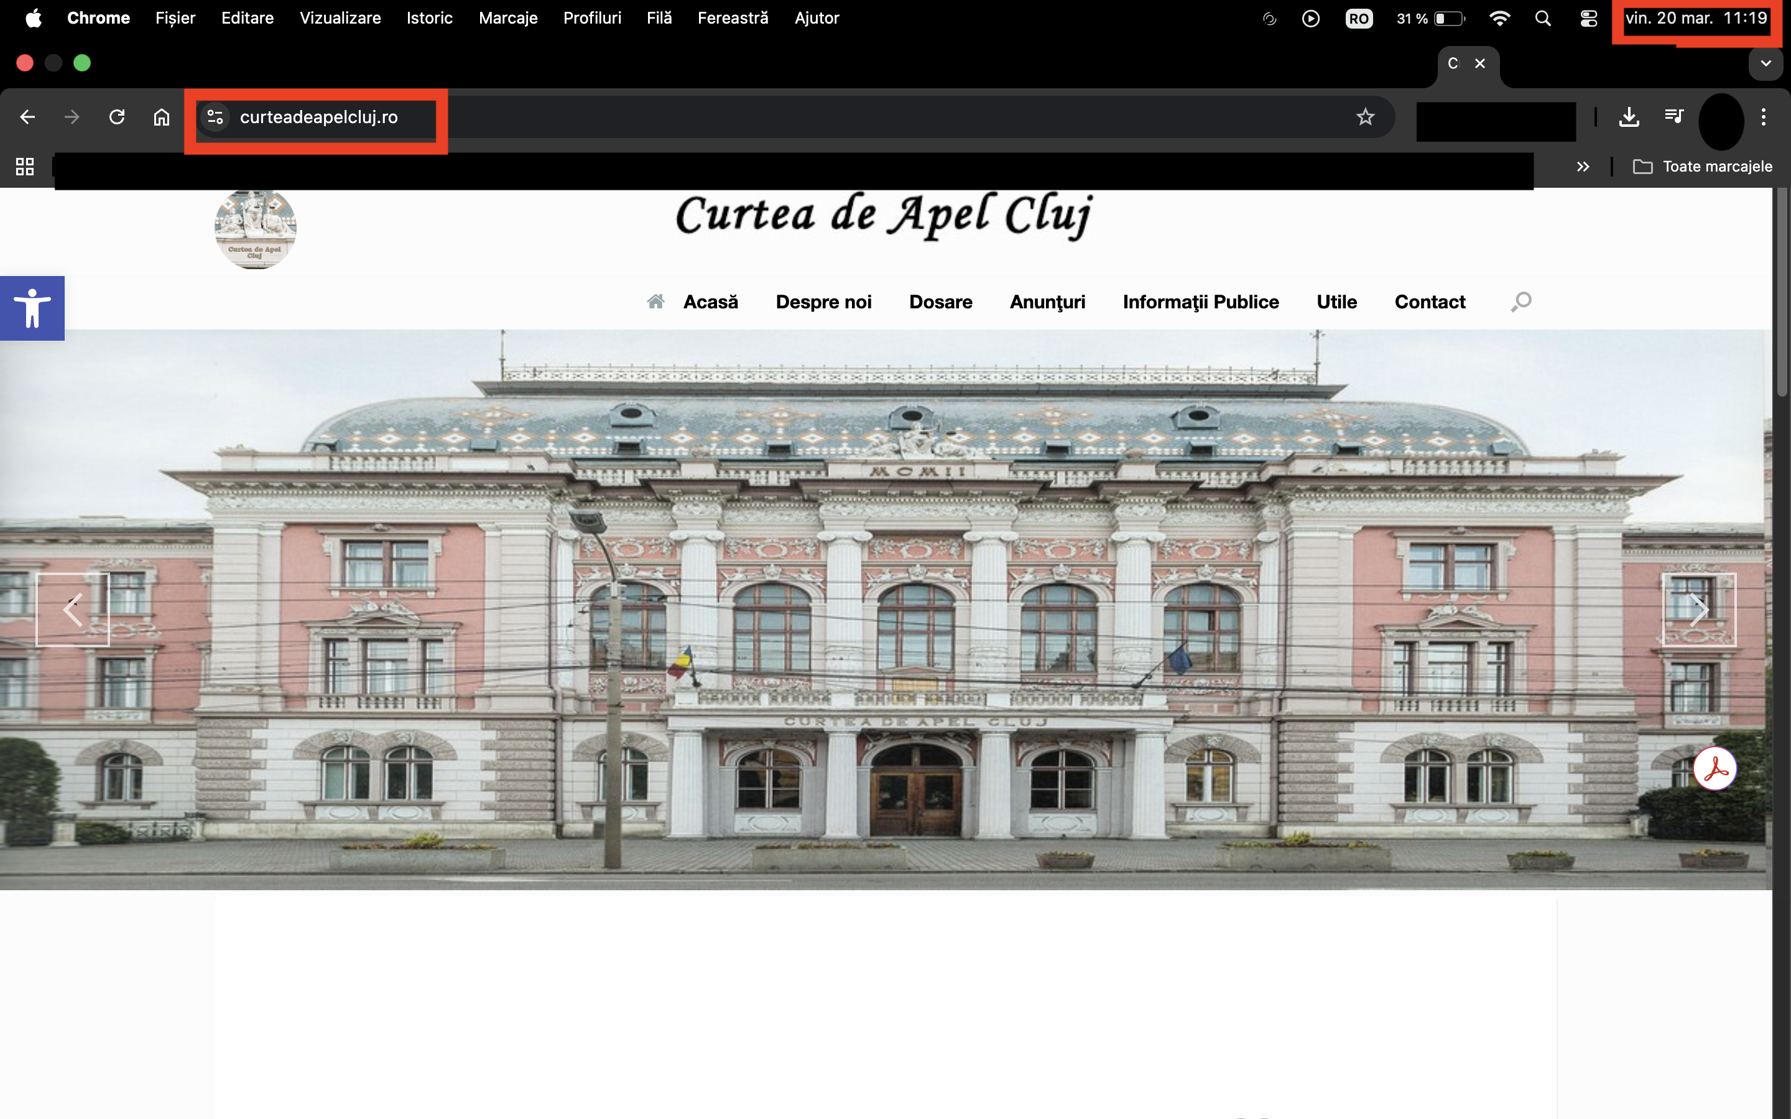
Task: Open Chrome downloads icon
Action: click(x=1629, y=117)
